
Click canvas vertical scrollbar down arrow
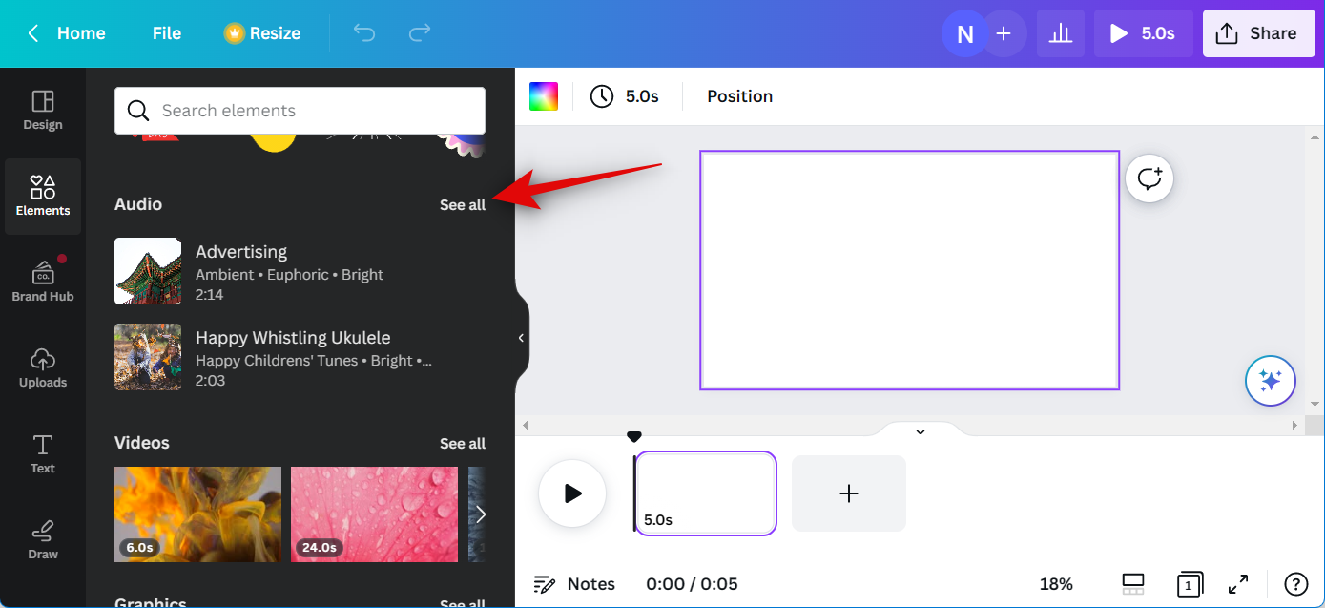tap(1315, 406)
